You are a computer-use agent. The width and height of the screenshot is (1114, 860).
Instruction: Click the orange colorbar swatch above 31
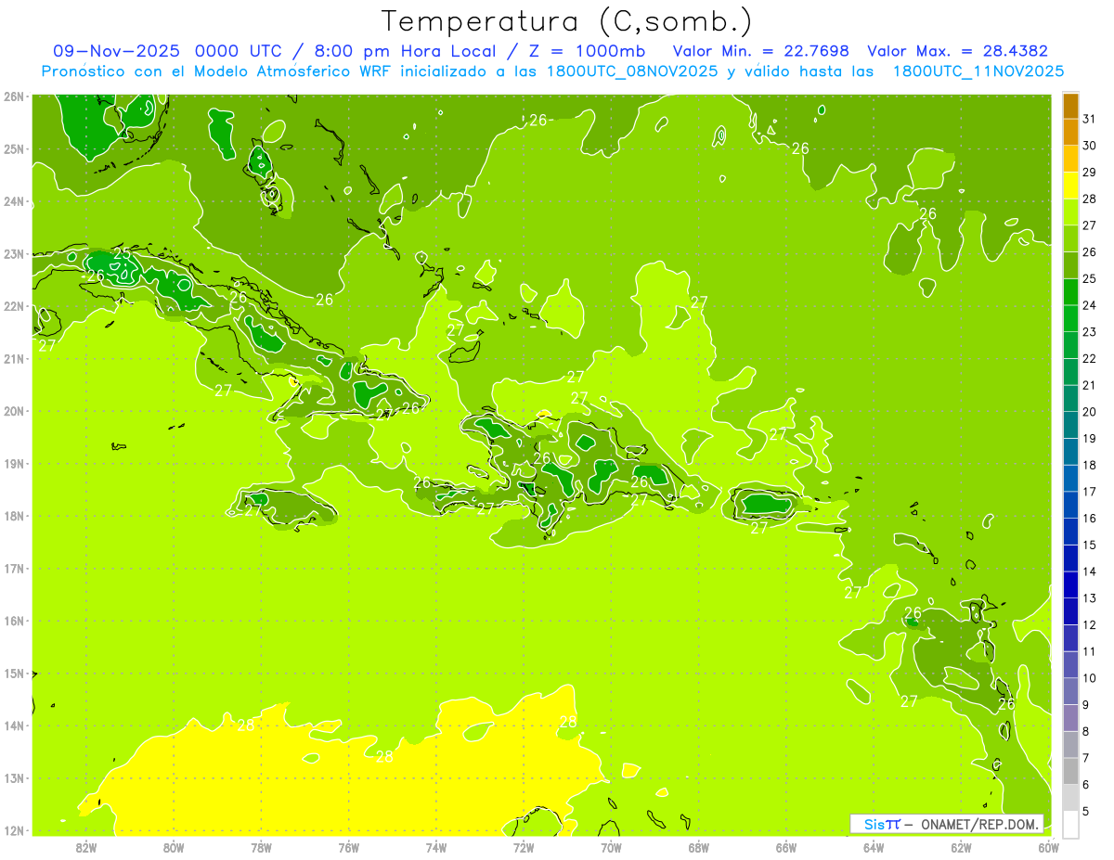[1070, 106]
